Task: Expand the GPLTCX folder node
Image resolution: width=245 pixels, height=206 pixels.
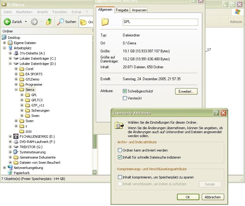Action: (x=22, y=100)
